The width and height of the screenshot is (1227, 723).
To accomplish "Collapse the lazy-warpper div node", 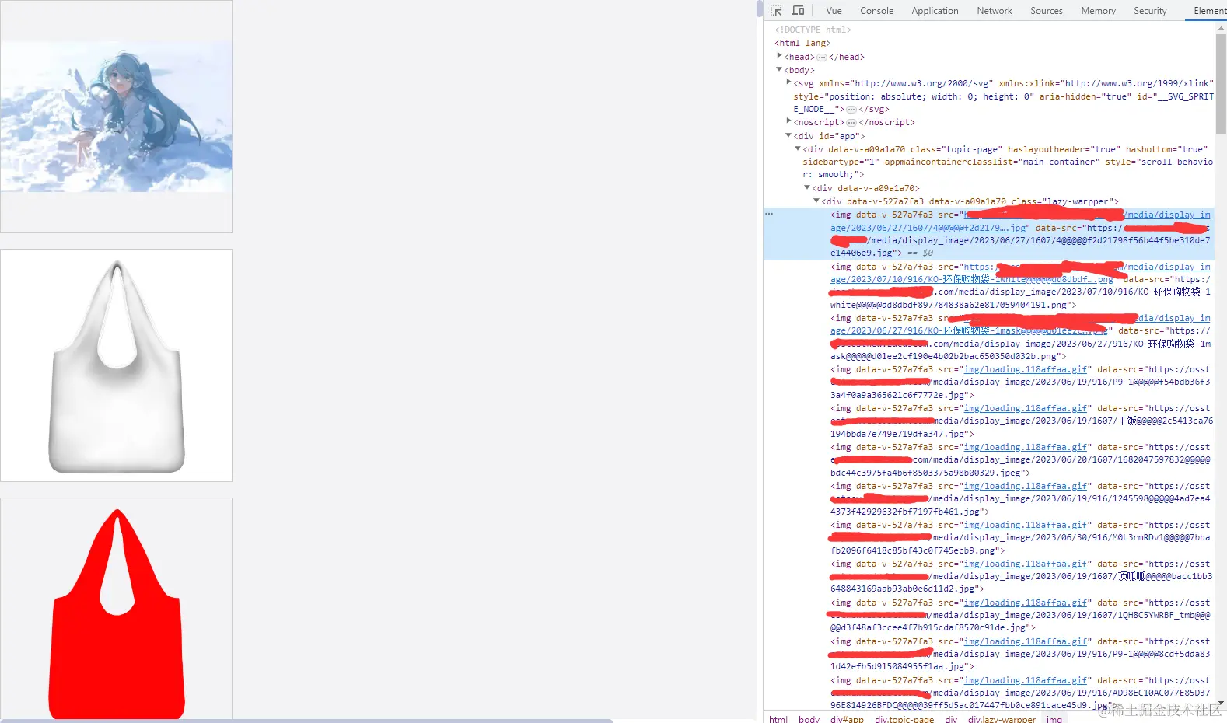I will [816, 201].
